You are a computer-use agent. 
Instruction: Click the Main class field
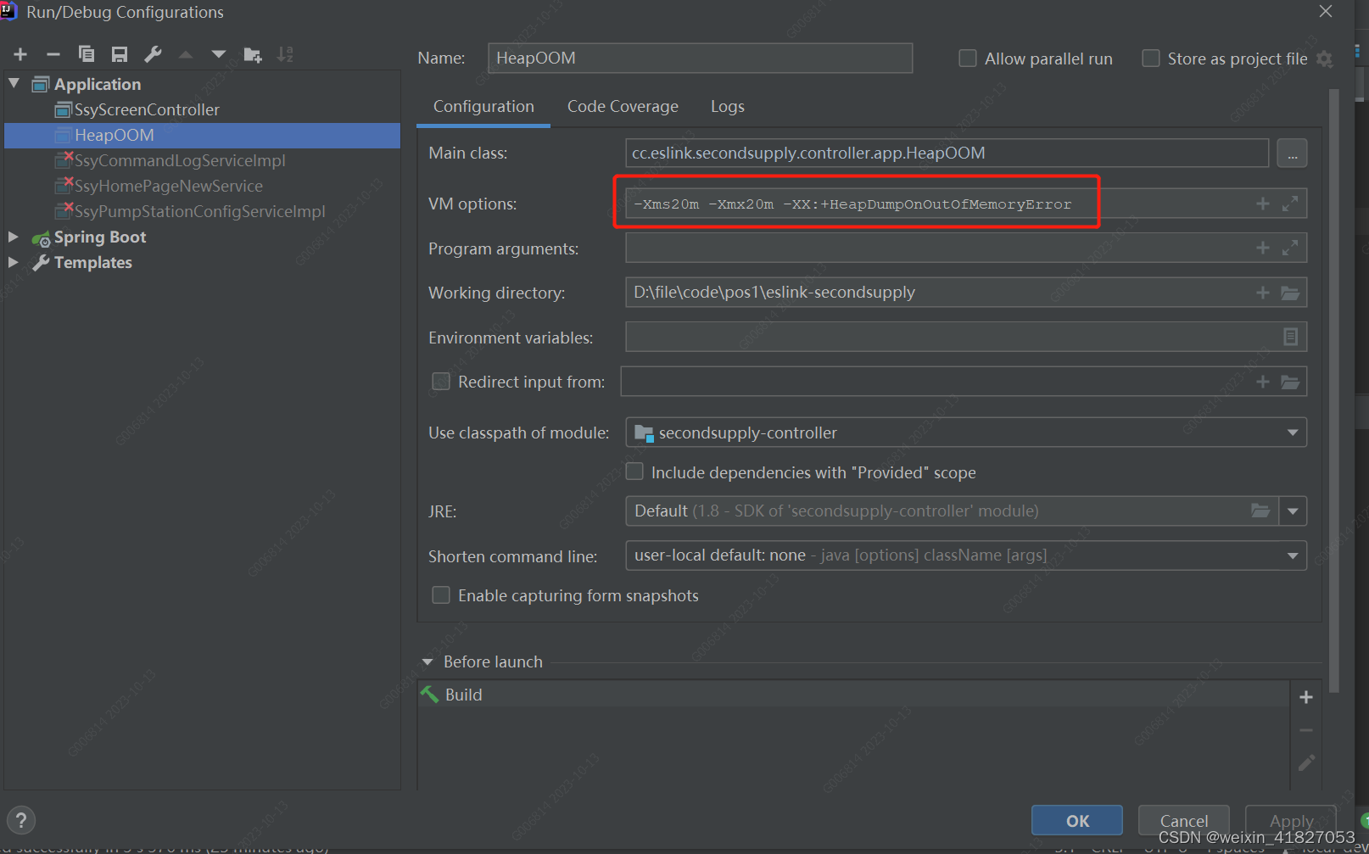pyautogui.click(x=947, y=153)
